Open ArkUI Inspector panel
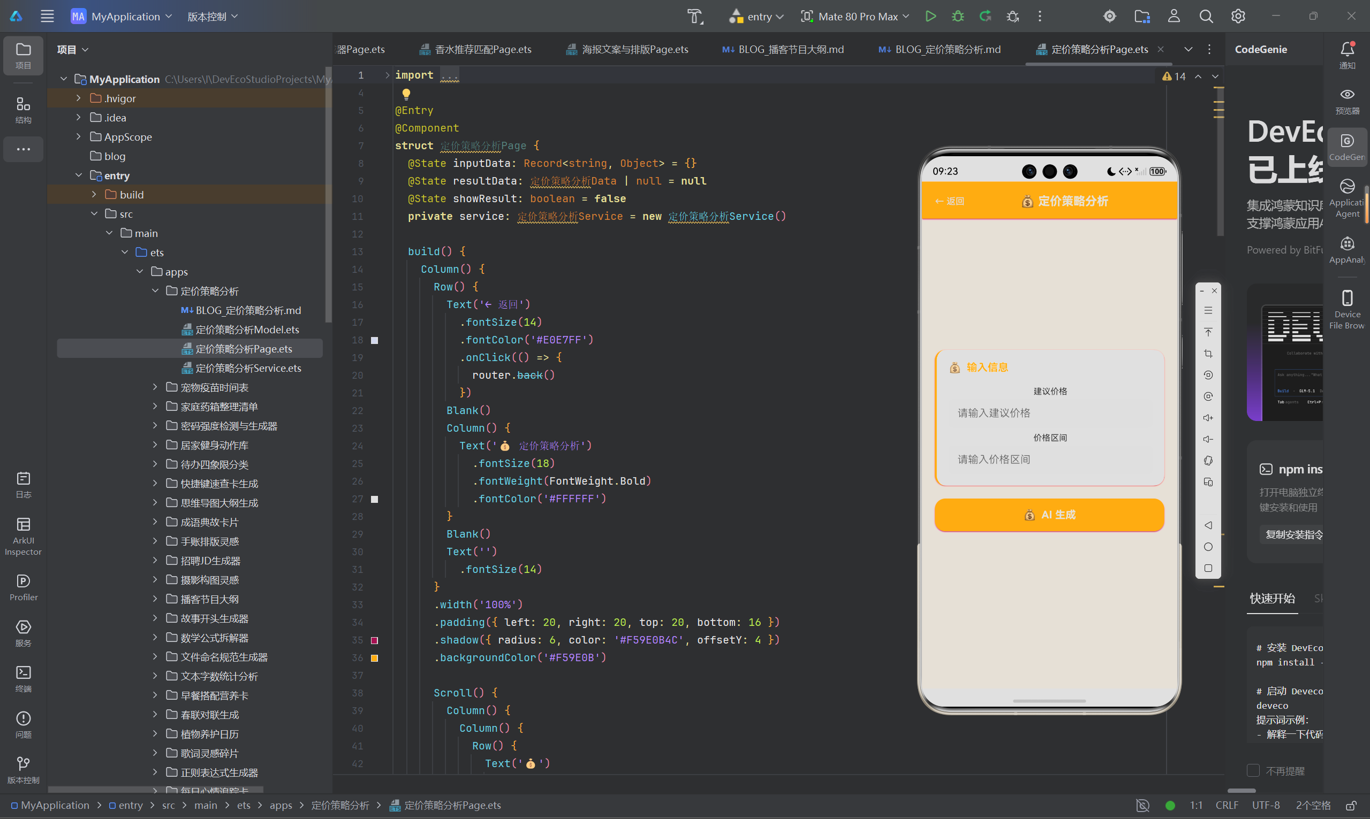 pos(23,536)
